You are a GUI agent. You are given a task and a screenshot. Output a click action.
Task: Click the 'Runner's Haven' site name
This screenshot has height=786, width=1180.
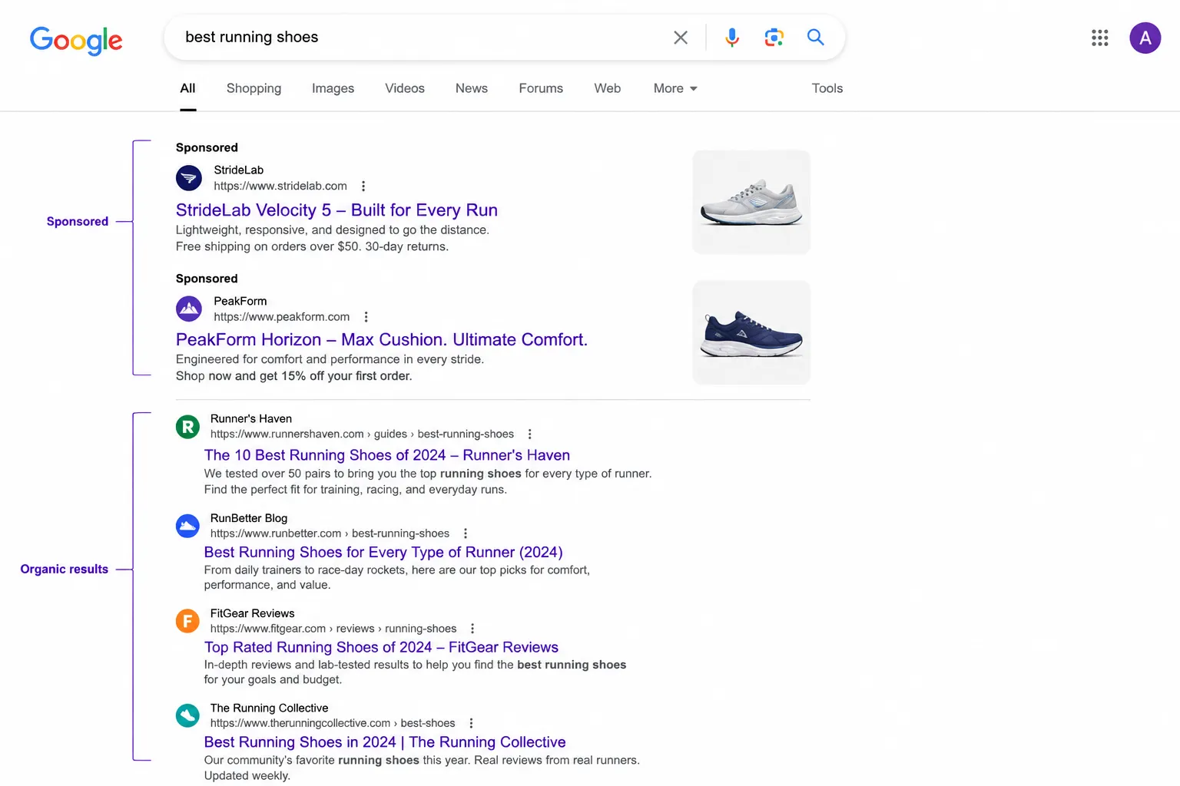[x=251, y=419]
